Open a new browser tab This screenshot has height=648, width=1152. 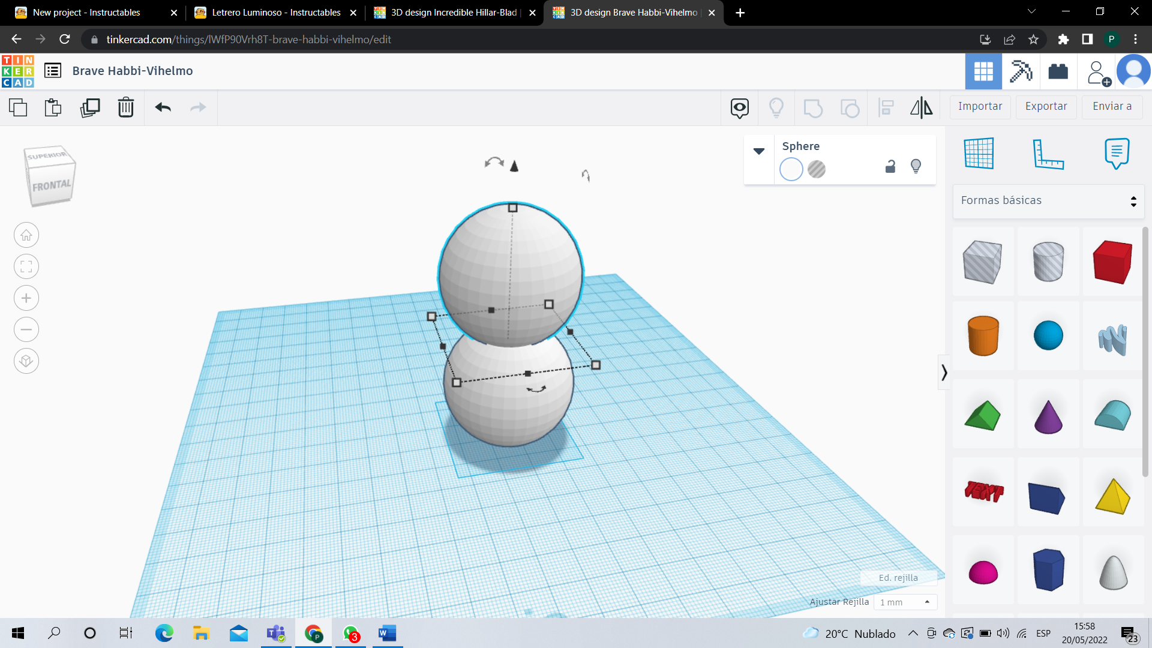pos(740,13)
